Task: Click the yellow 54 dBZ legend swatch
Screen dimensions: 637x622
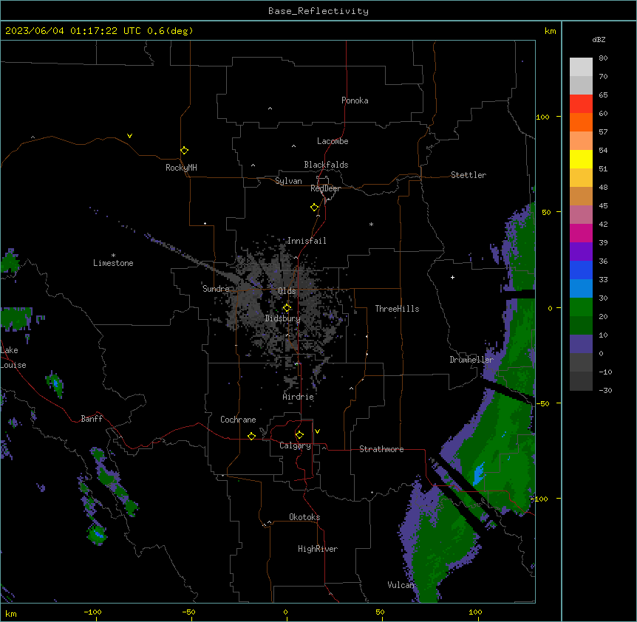Action: click(x=581, y=159)
